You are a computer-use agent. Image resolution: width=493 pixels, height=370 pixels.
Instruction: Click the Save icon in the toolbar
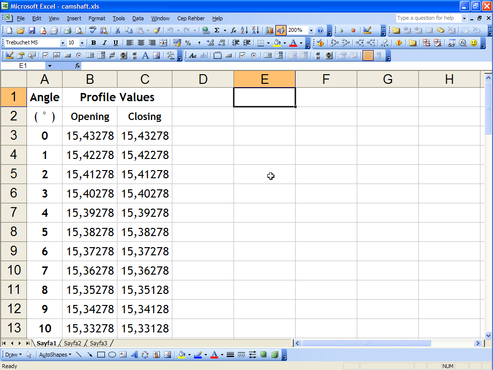[x=32, y=30]
